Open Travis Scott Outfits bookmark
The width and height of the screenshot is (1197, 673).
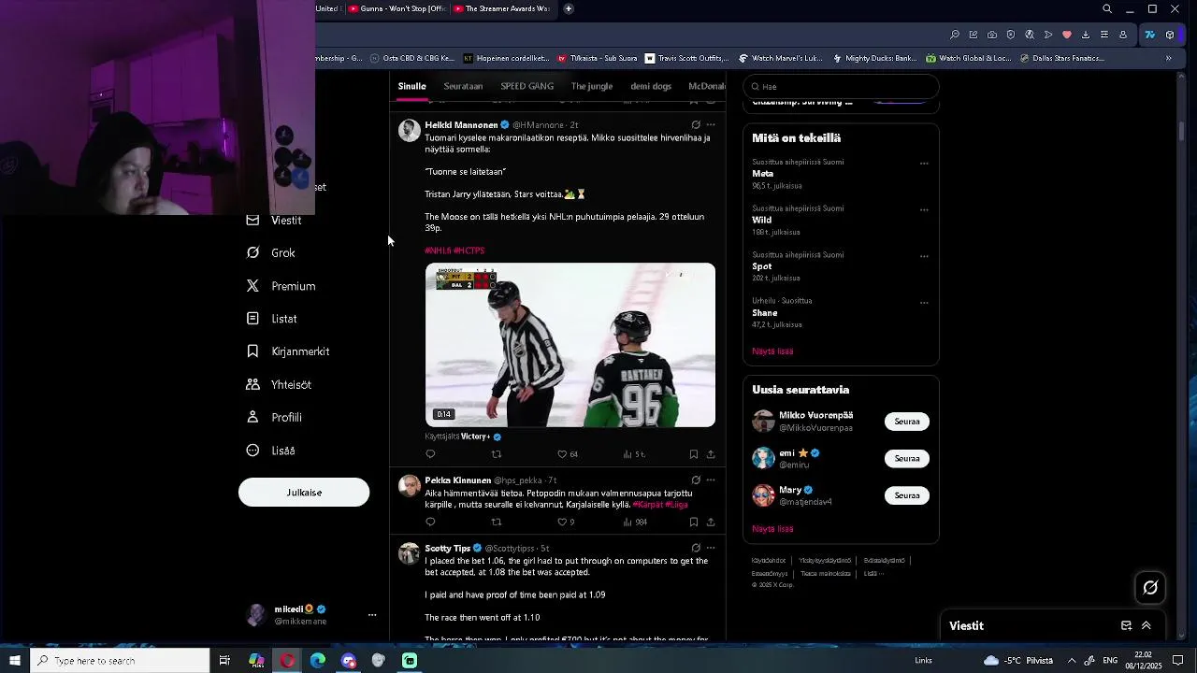coord(687,58)
